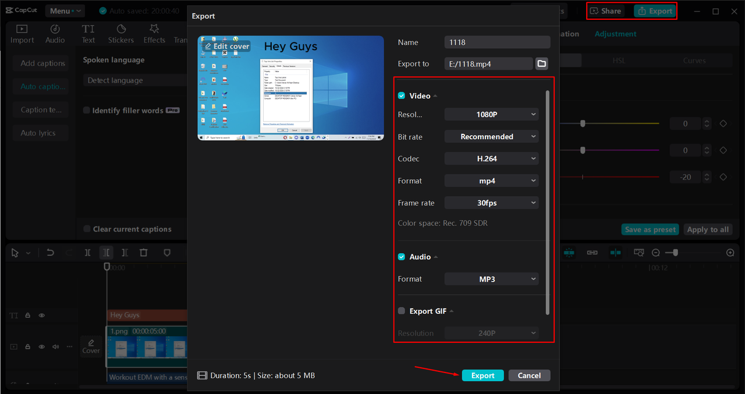The width and height of the screenshot is (745, 394).
Task: Switch to the HSL tab
Action: (619, 61)
